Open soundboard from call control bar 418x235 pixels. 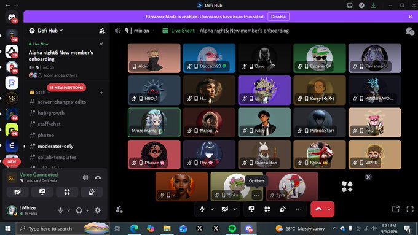[x=283, y=209]
